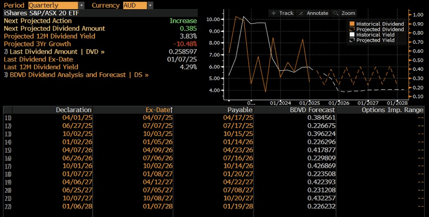Open BDVD Dividend Analysis and Forecast link
The width and height of the screenshot is (429, 217).
click(x=76, y=75)
